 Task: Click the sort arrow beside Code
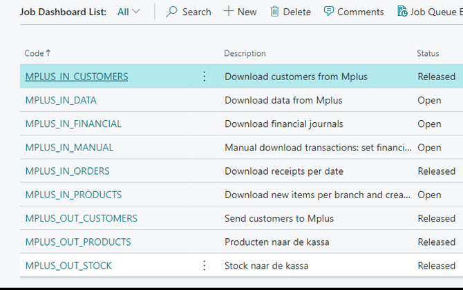(48, 52)
